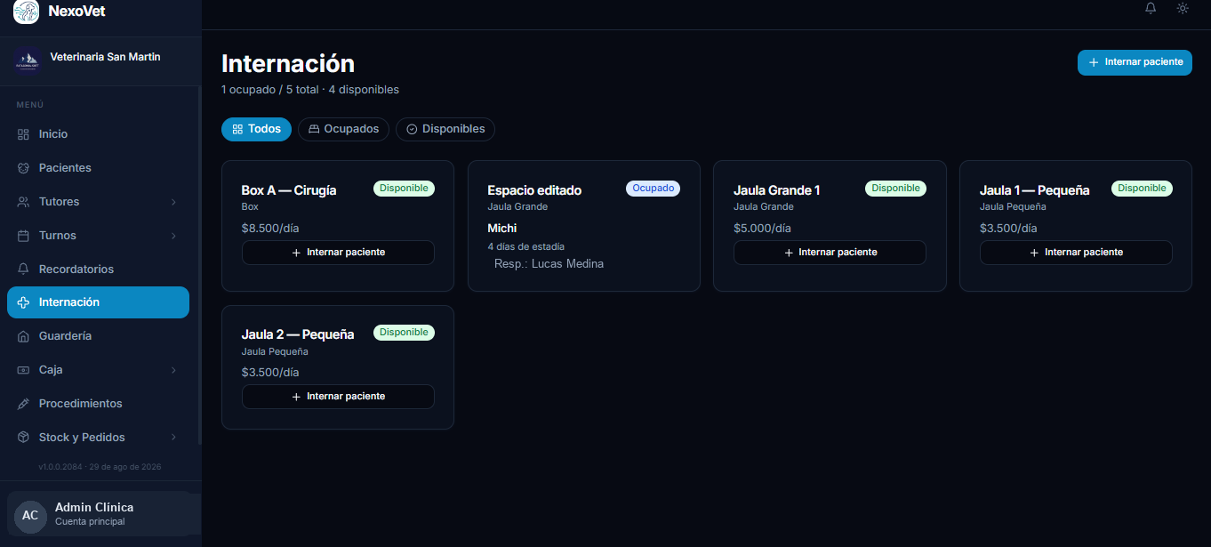Screen dimensions: 1211x547
Task: Open the Espacio editado card title
Action: pos(534,190)
